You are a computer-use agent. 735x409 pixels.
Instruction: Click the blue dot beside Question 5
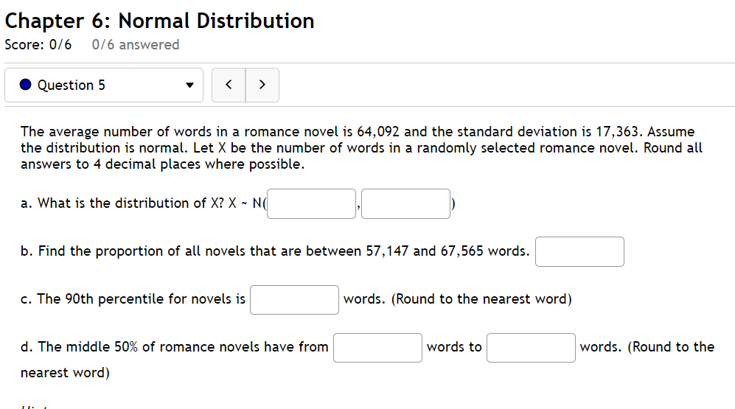click(x=25, y=84)
